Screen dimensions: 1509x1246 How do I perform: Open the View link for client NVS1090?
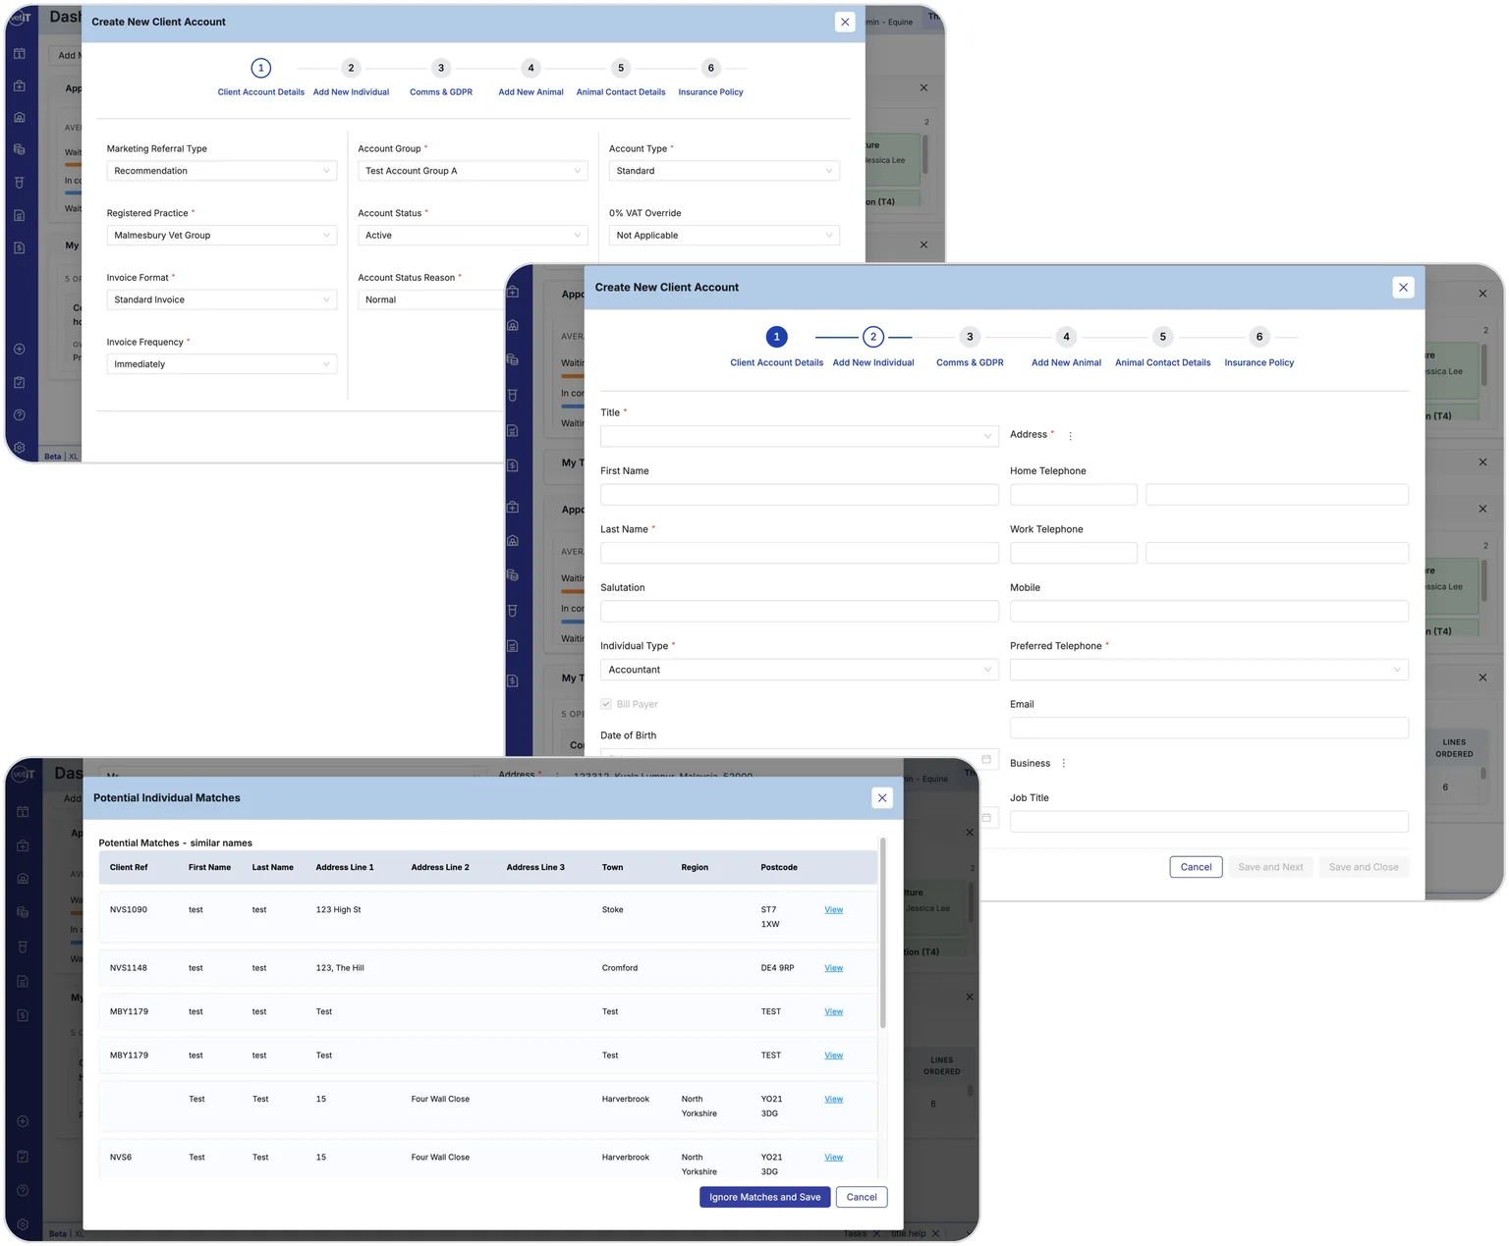click(x=834, y=910)
